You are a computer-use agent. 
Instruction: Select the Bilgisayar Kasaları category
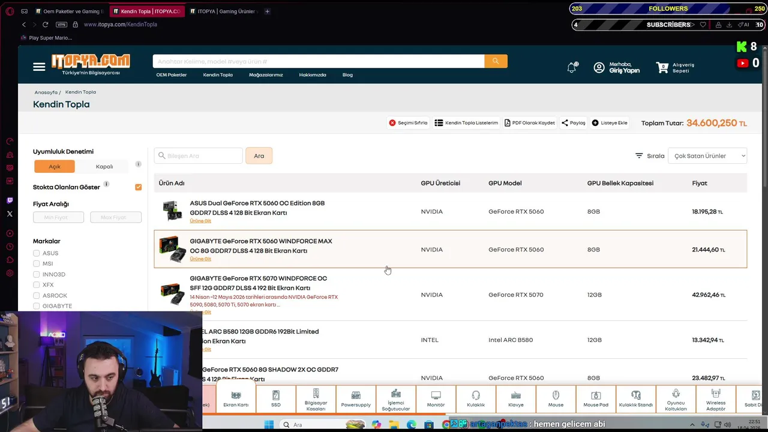pos(316,399)
